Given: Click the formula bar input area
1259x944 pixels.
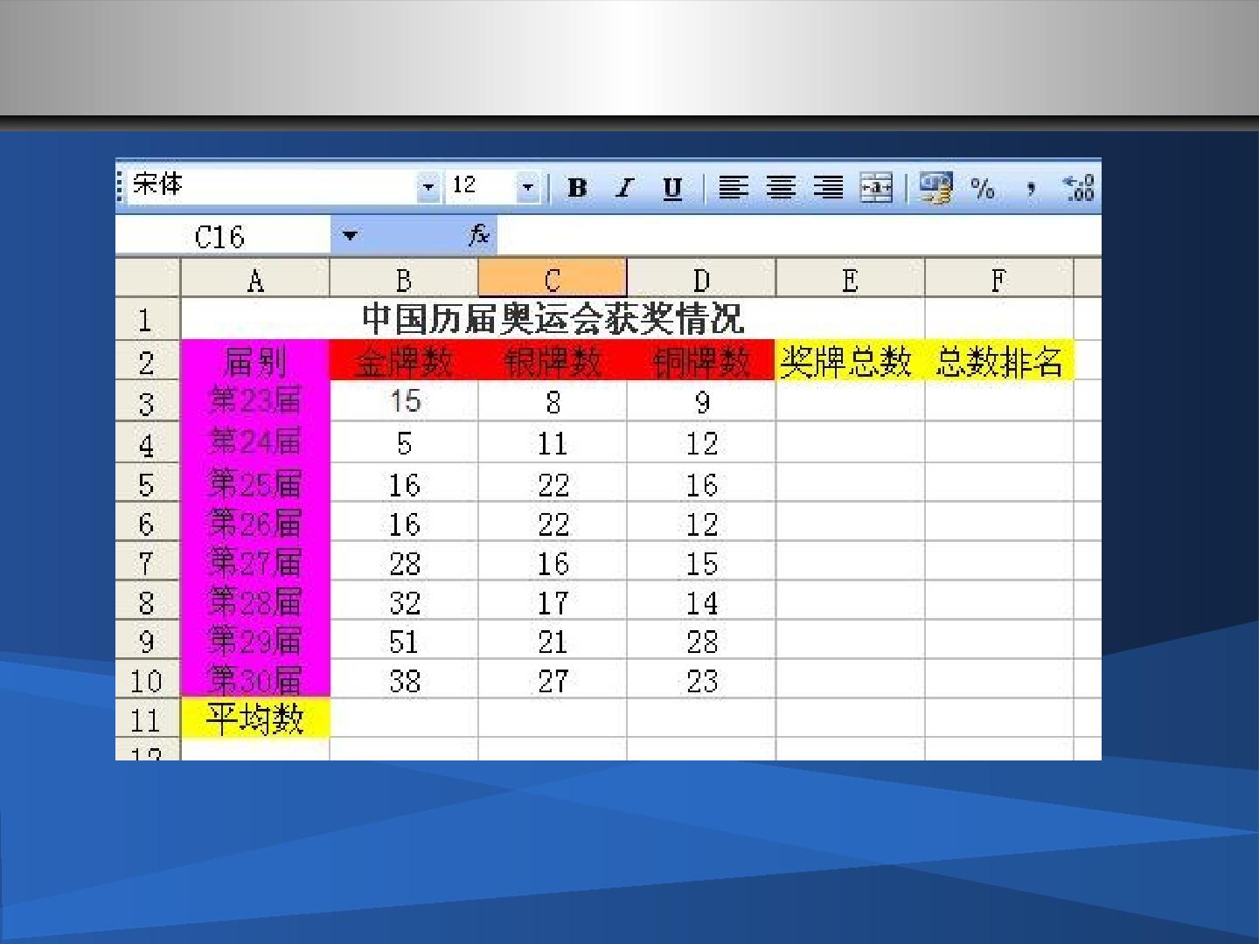Looking at the screenshot, I should (x=798, y=236).
